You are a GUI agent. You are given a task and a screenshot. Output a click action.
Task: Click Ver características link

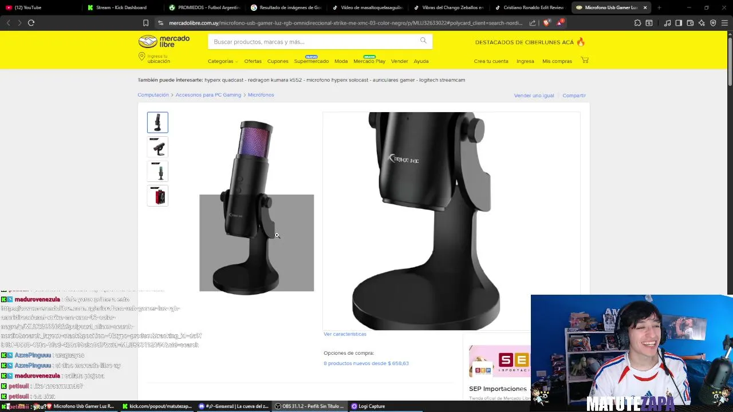coord(345,334)
